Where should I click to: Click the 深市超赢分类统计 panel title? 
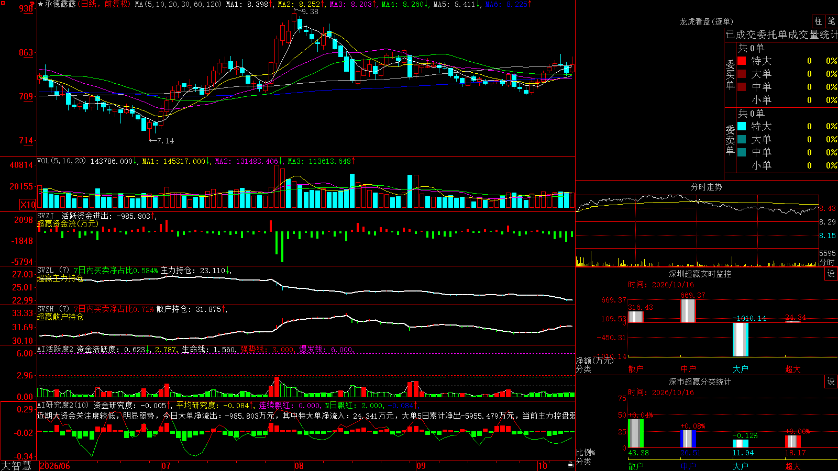coord(700,382)
